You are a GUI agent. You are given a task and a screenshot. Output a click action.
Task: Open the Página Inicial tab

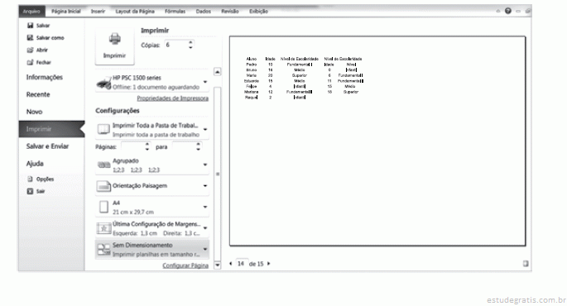point(66,12)
